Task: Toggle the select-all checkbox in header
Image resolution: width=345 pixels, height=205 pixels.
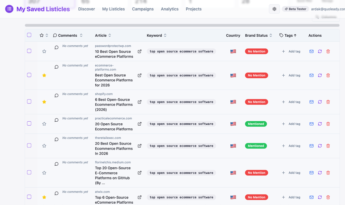Action: 29,35
